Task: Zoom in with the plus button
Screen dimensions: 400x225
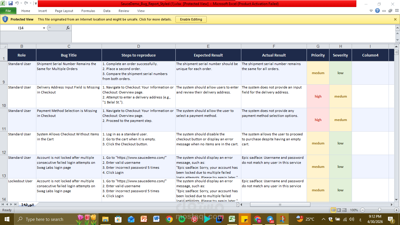Action: (x=396, y=210)
